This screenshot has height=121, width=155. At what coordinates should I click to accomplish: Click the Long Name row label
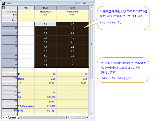pos(10,12)
